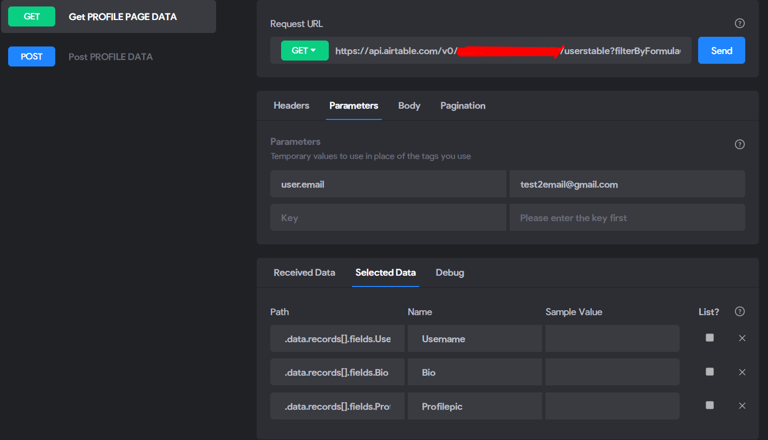Click the help icon beside Request URL
768x440 pixels.
739,23
